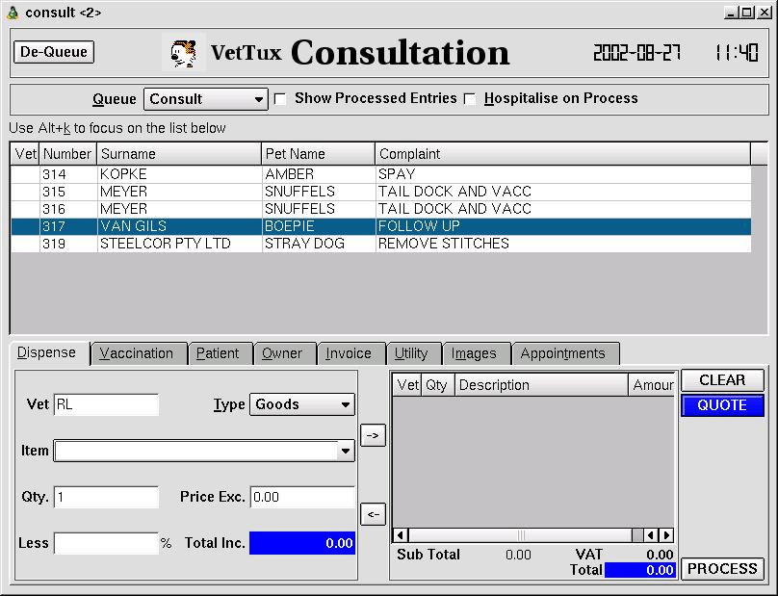Maximize the consult window

(x=748, y=13)
